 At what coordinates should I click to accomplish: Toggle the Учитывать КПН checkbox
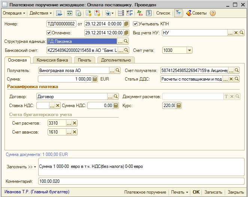136,24
